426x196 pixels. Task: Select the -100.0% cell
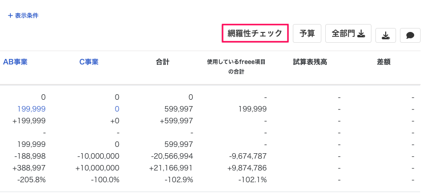[105, 180]
